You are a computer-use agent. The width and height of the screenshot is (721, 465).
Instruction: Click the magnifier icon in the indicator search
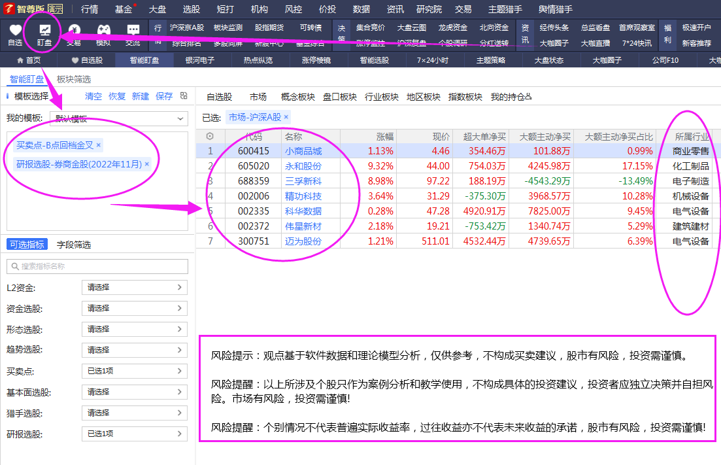pyautogui.click(x=15, y=266)
